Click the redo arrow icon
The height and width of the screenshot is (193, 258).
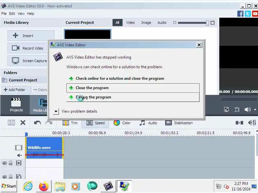point(49,123)
